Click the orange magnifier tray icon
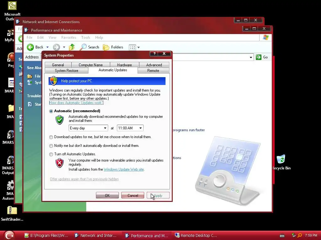Screen dimensions: 321x240 (299, 235)
